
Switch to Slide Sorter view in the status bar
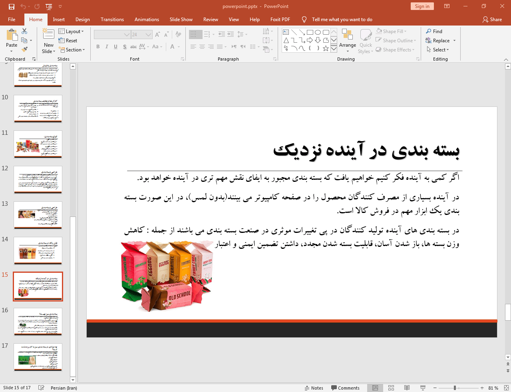pyautogui.click(x=391, y=388)
